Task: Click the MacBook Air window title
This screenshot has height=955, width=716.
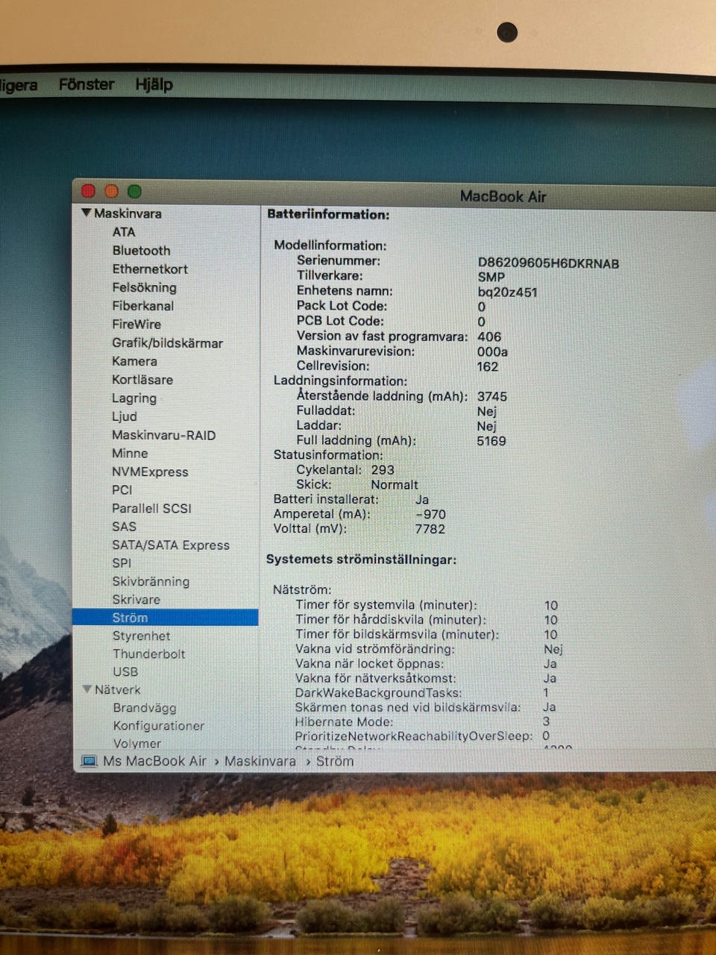Action: (503, 196)
